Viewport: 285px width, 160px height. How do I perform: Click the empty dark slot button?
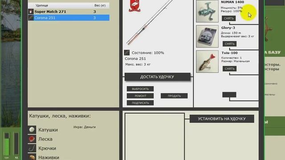229,95
